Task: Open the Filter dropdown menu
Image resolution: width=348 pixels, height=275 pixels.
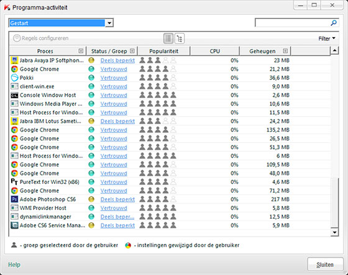Action: pyautogui.click(x=327, y=38)
